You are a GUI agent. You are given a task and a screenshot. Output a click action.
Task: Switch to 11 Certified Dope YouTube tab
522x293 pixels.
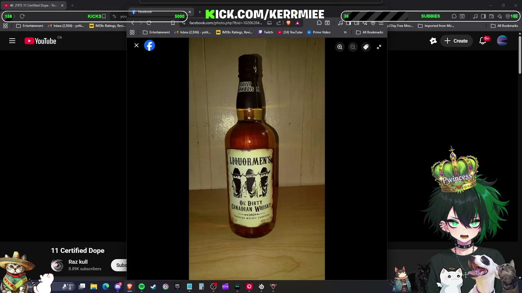click(x=33, y=5)
